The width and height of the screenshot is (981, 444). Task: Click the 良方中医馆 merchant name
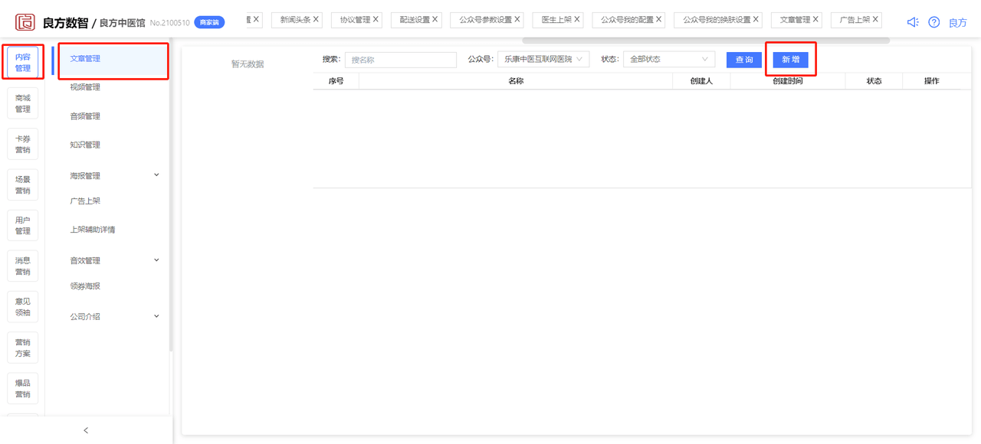tap(123, 23)
